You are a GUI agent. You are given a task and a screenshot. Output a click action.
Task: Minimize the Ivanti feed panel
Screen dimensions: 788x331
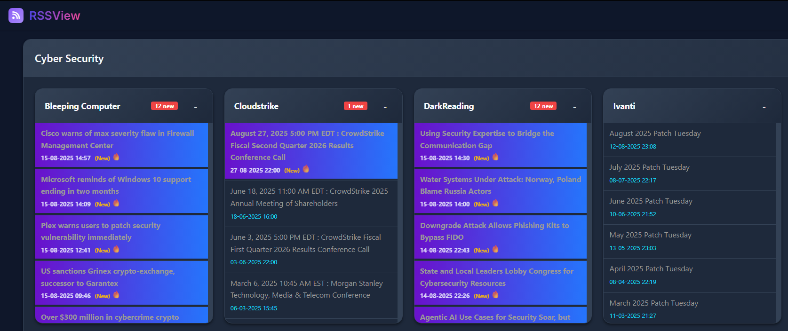[x=764, y=107]
